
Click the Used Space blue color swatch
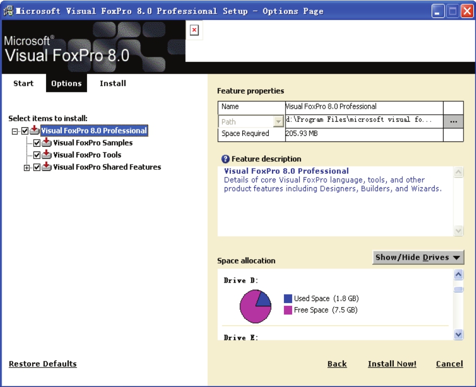point(288,298)
